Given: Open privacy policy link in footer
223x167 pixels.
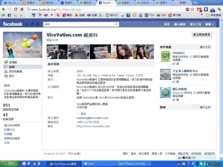Looking at the screenshot, I should tap(183, 153).
